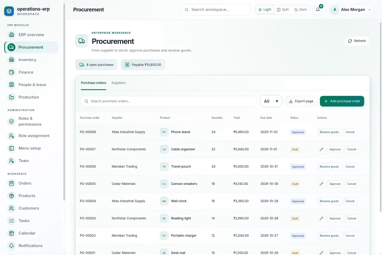This screenshot has height=255, width=382.
Task: Edit draft order PO-00003 pencil icon
Action: click(321, 218)
